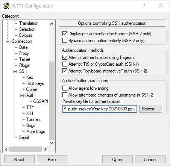The height and width of the screenshot is (166, 170).
Task: Click the vertical scrollbar thumb in Category
Action: [x=52, y=101]
